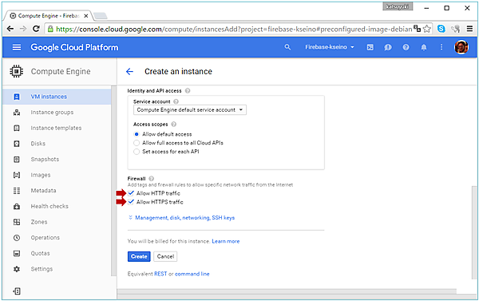Image resolution: width=479 pixels, height=301 pixels.
Task: Click the Zones sidebar icon
Action: pos(17,222)
